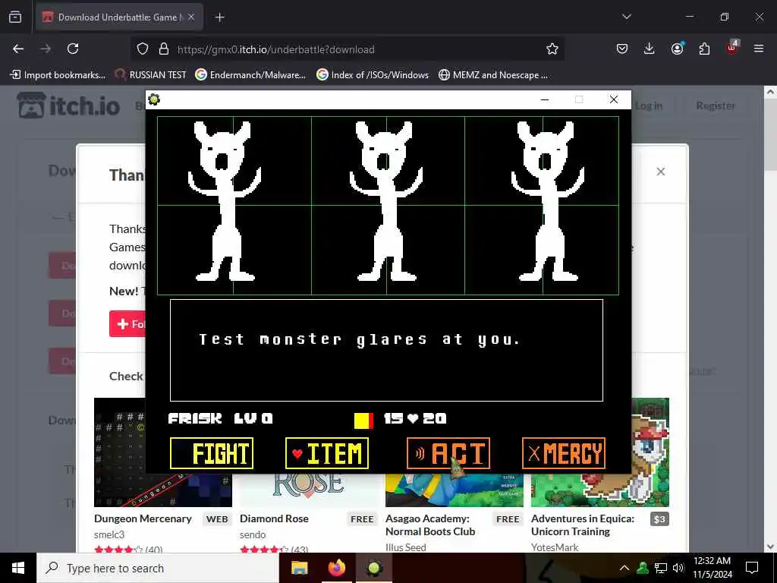Open the Diamond Rose game thumbnail
Image resolution: width=777 pixels, height=583 pixels.
coord(309,490)
